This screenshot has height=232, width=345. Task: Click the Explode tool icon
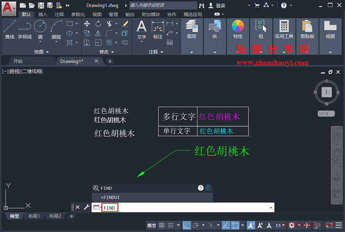[125, 33]
